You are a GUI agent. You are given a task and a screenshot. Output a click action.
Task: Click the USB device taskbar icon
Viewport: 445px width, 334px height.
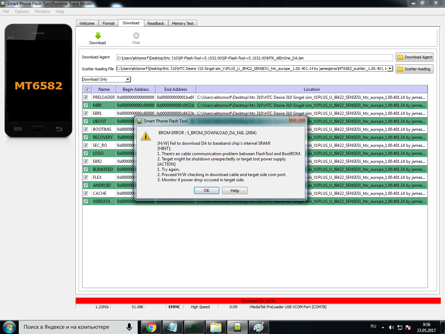point(194,327)
